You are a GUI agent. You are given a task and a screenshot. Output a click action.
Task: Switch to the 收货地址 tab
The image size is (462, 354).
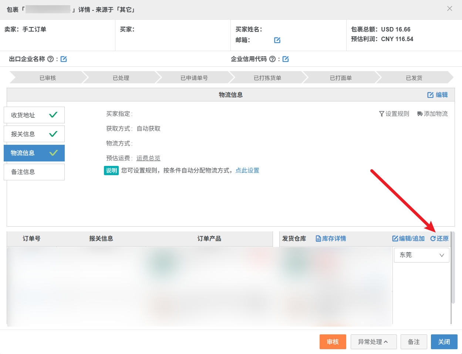point(34,115)
